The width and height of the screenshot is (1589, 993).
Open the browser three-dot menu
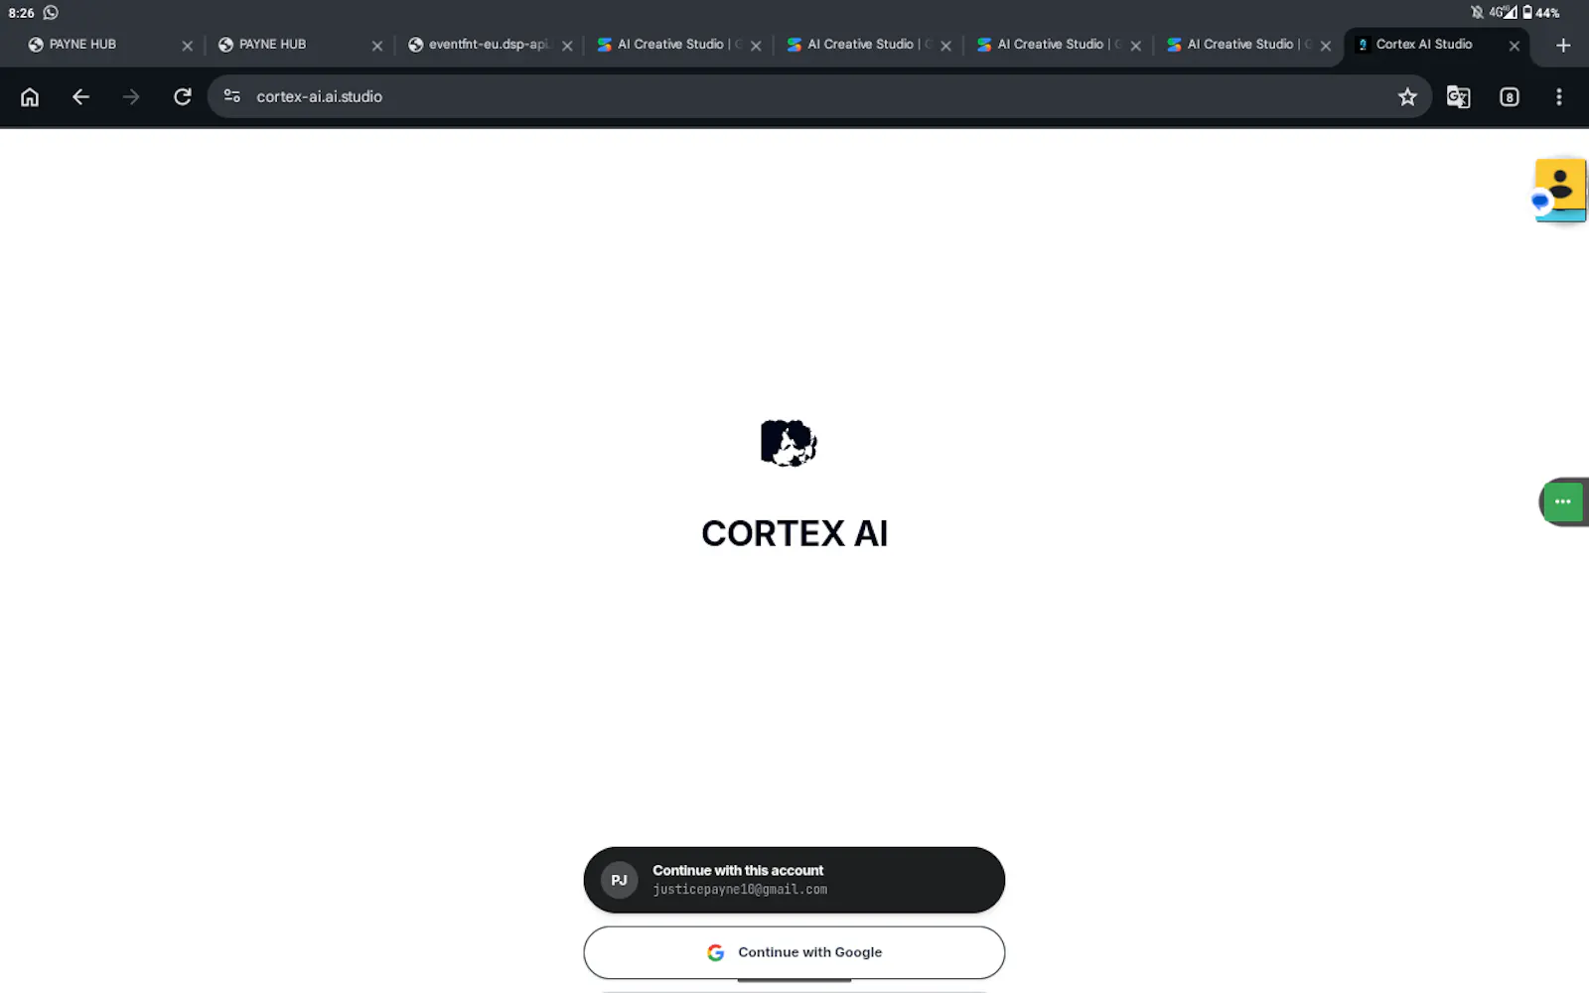(1559, 96)
